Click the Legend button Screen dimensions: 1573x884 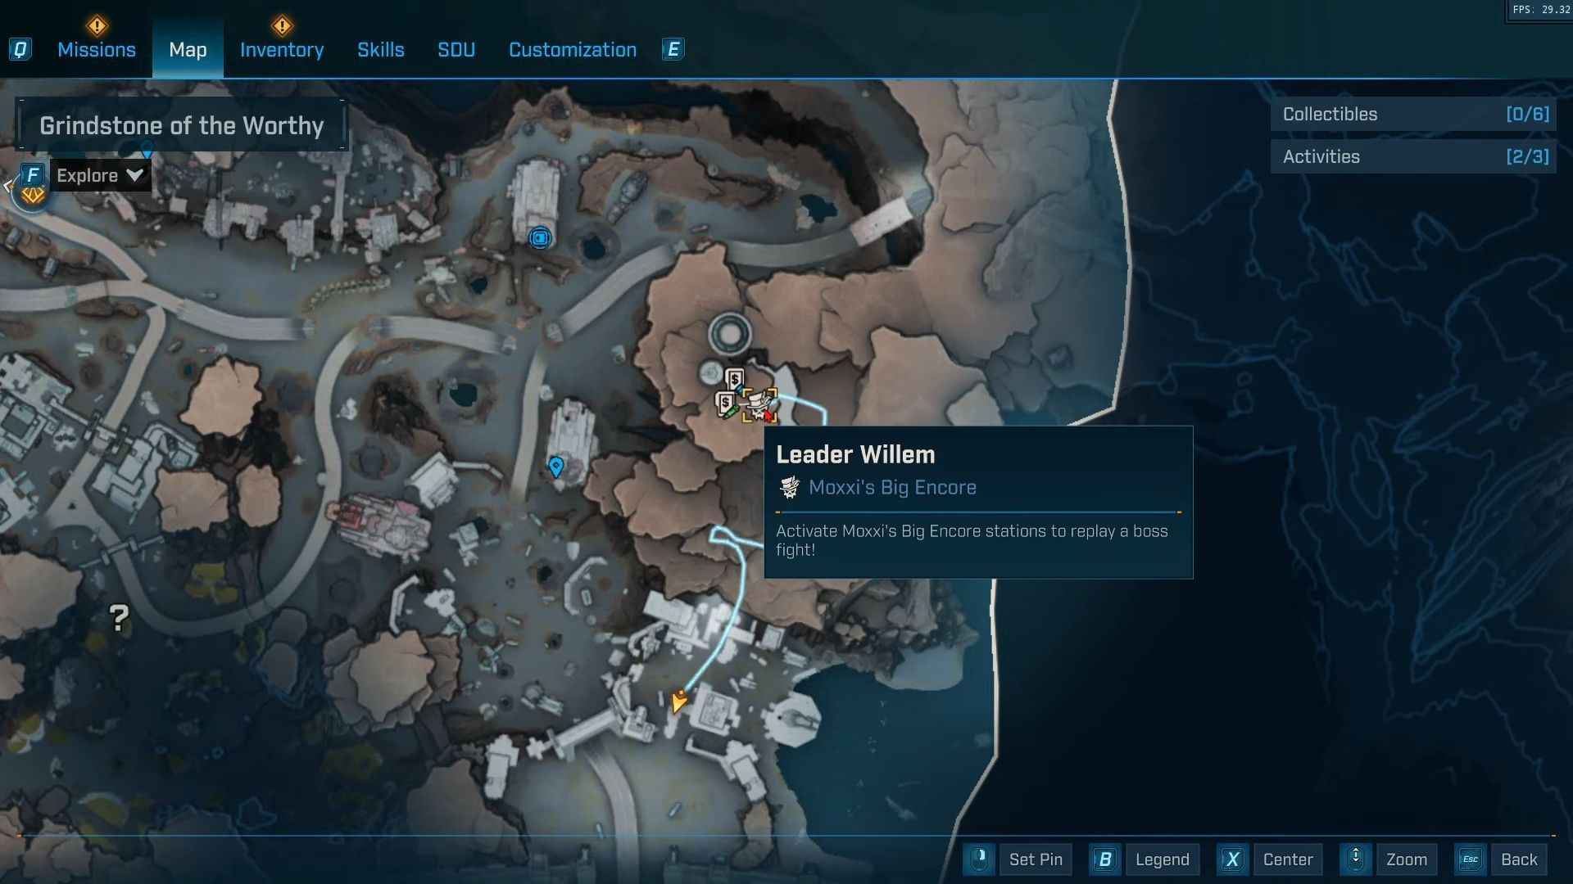pos(1161,859)
